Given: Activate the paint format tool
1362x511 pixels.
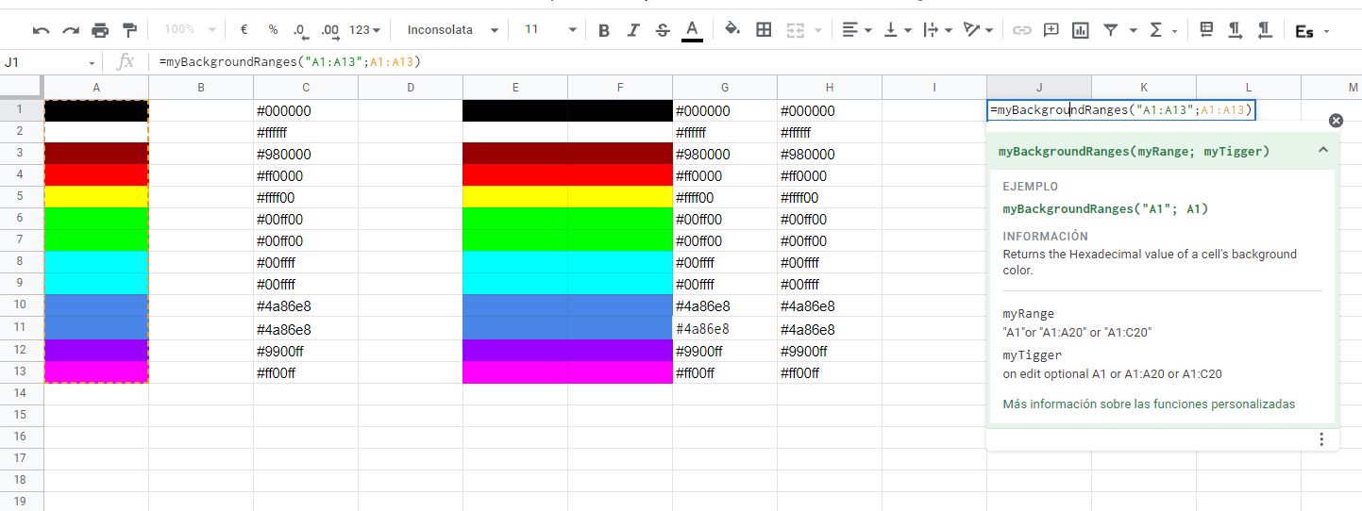Looking at the screenshot, I should [x=129, y=30].
